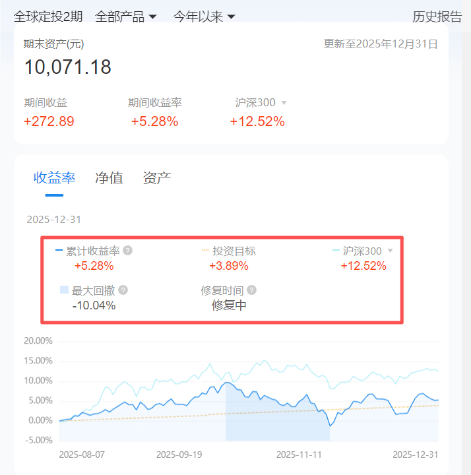Click the 期末资产 value 10,071.18
The height and width of the screenshot is (475, 471).
68,67
